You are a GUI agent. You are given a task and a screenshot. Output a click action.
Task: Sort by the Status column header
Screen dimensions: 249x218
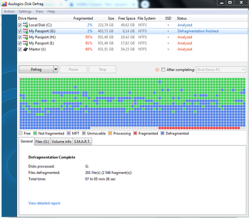pyautogui.click(x=212, y=18)
